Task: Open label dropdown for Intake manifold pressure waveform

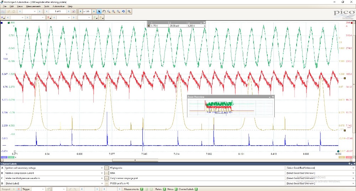Action: (101, 178)
